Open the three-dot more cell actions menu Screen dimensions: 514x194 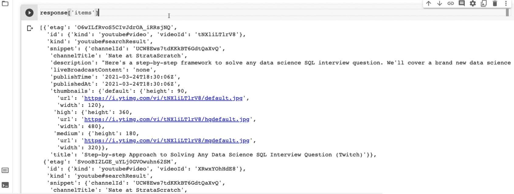coord(506,4)
